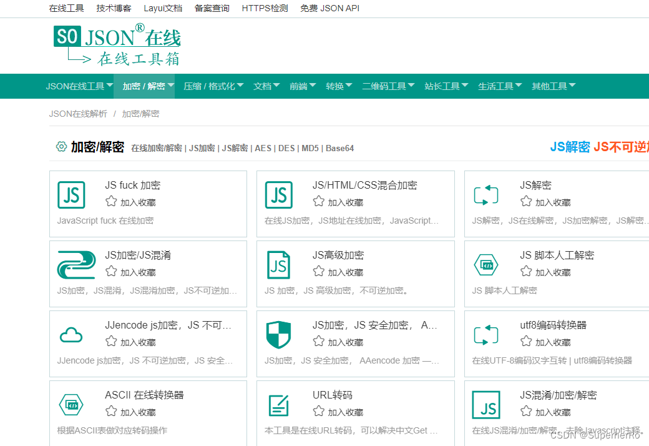Viewport: 649px width, 446px height.
Task: Click the 加密/解密 breadcrumb item
Action: [141, 114]
